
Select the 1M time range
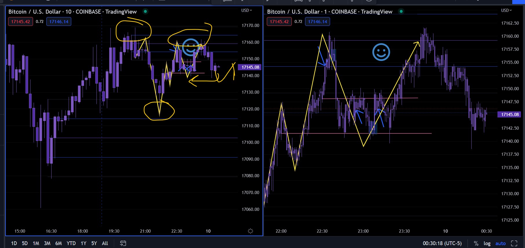coord(36,243)
